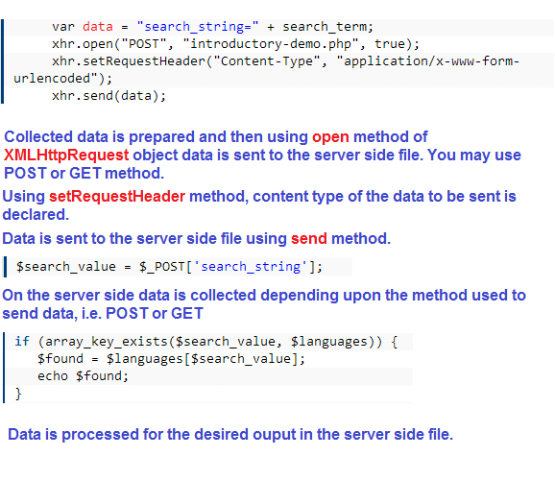The image size is (555, 480).
Task: Click the xhr.send(data); code line
Action: pyautogui.click(x=109, y=96)
